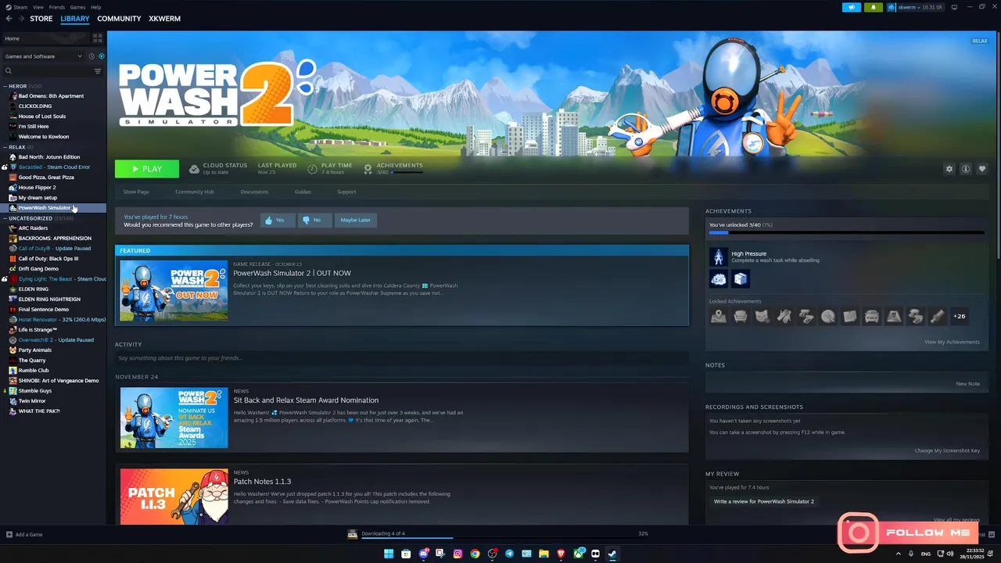
Task: Go to the STORE tab
Action: [41, 19]
